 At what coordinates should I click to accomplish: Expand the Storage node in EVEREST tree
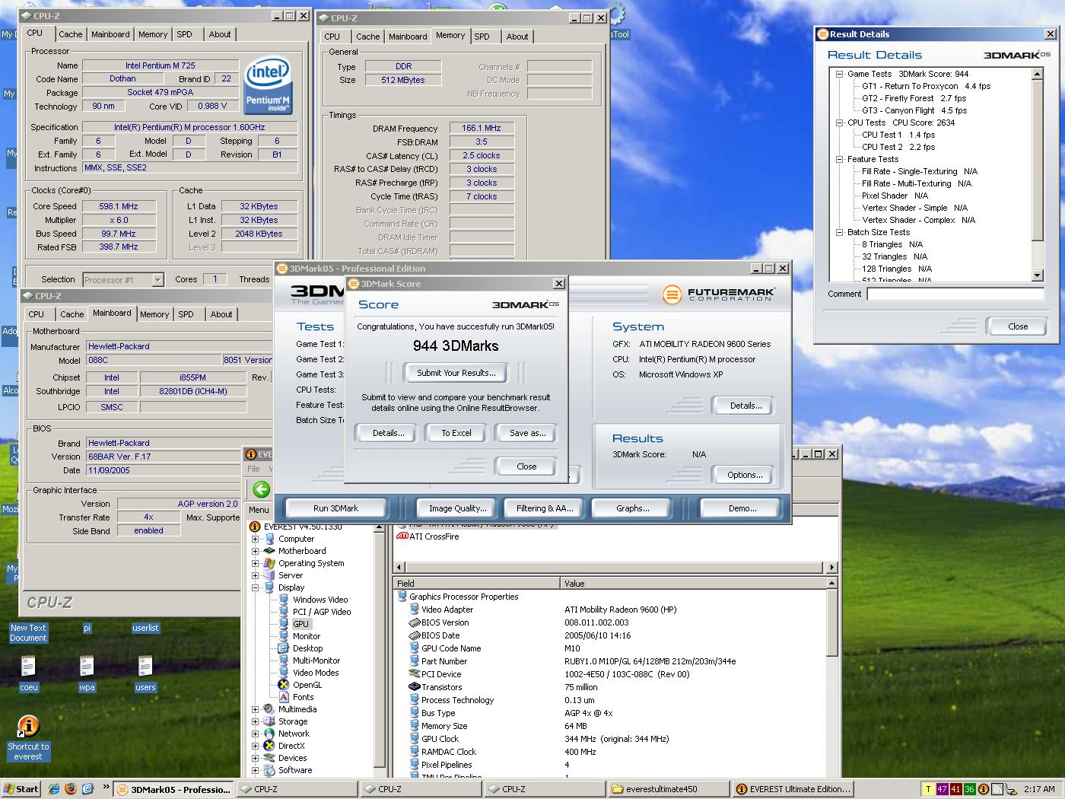pos(255,721)
